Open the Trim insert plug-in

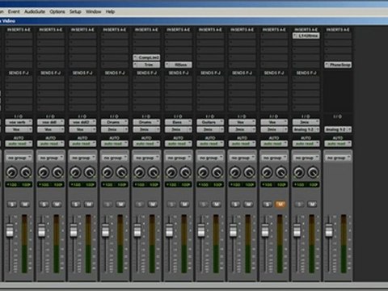coord(146,65)
